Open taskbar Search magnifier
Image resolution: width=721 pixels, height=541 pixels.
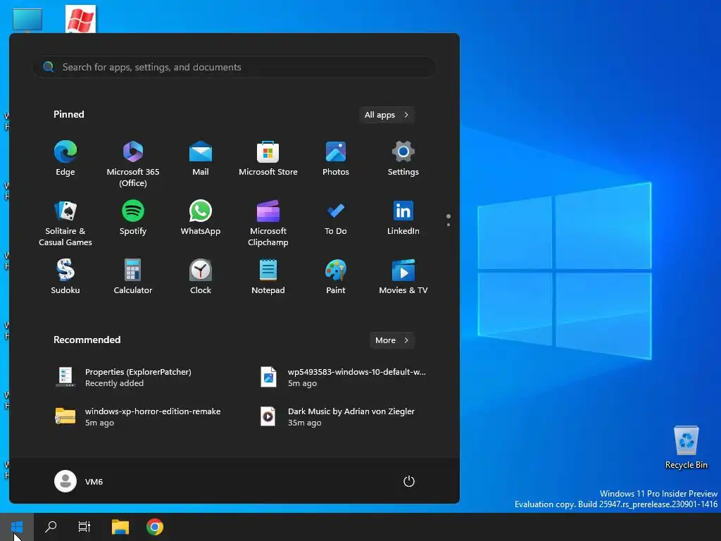(51, 527)
